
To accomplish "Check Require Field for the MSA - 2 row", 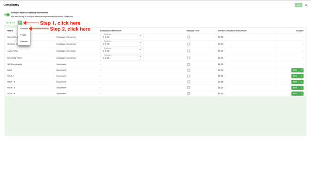I will 188,82.
